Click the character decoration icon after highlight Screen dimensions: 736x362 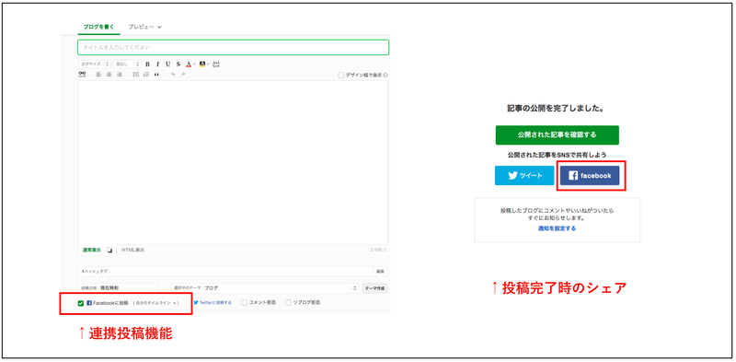pyautogui.click(x=216, y=64)
